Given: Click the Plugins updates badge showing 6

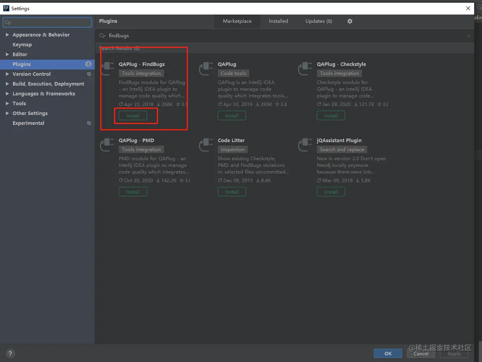Looking at the screenshot, I should (88, 64).
